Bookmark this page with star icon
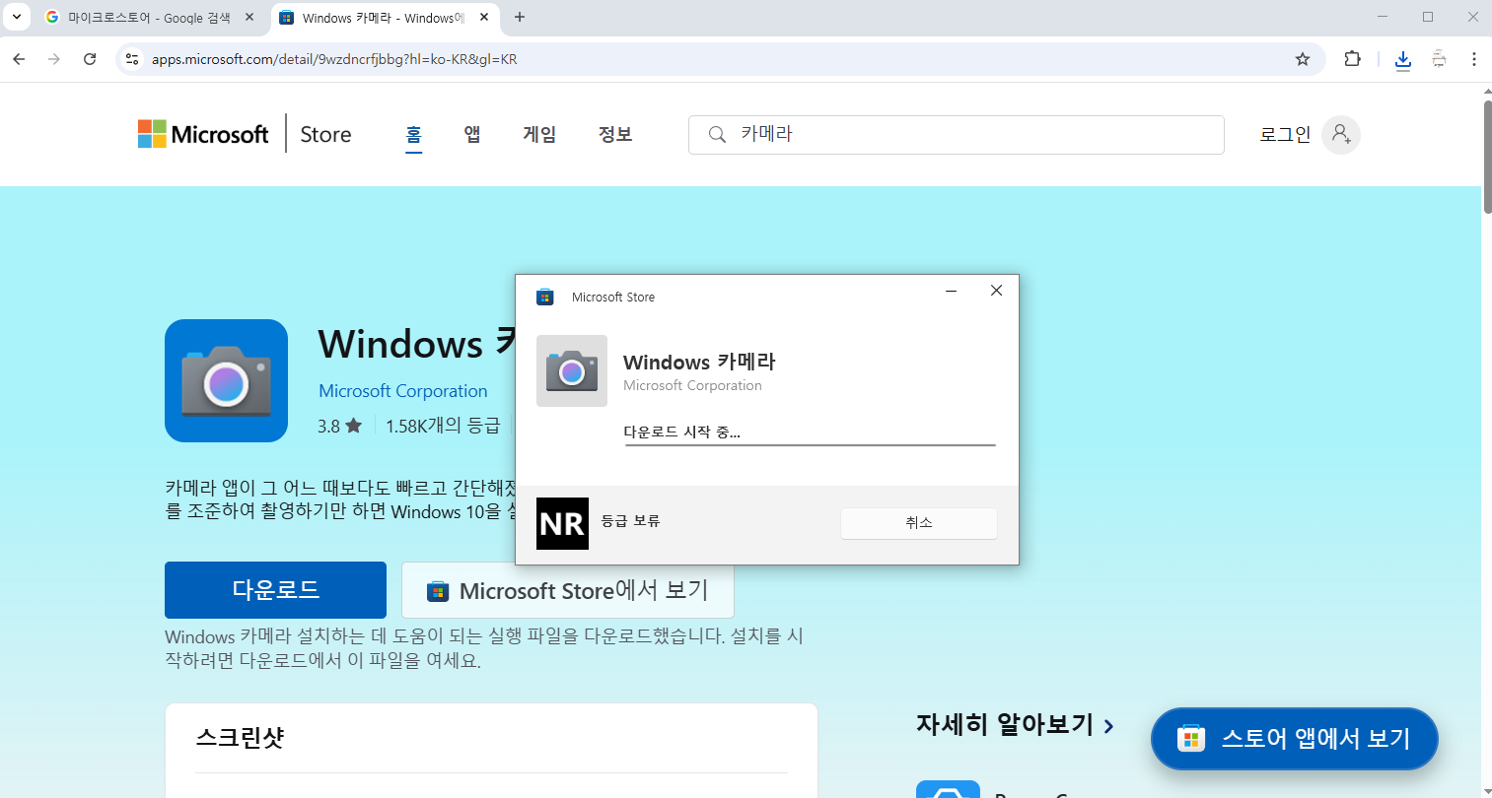The image size is (1492, 798). [x=1303, y=59]
